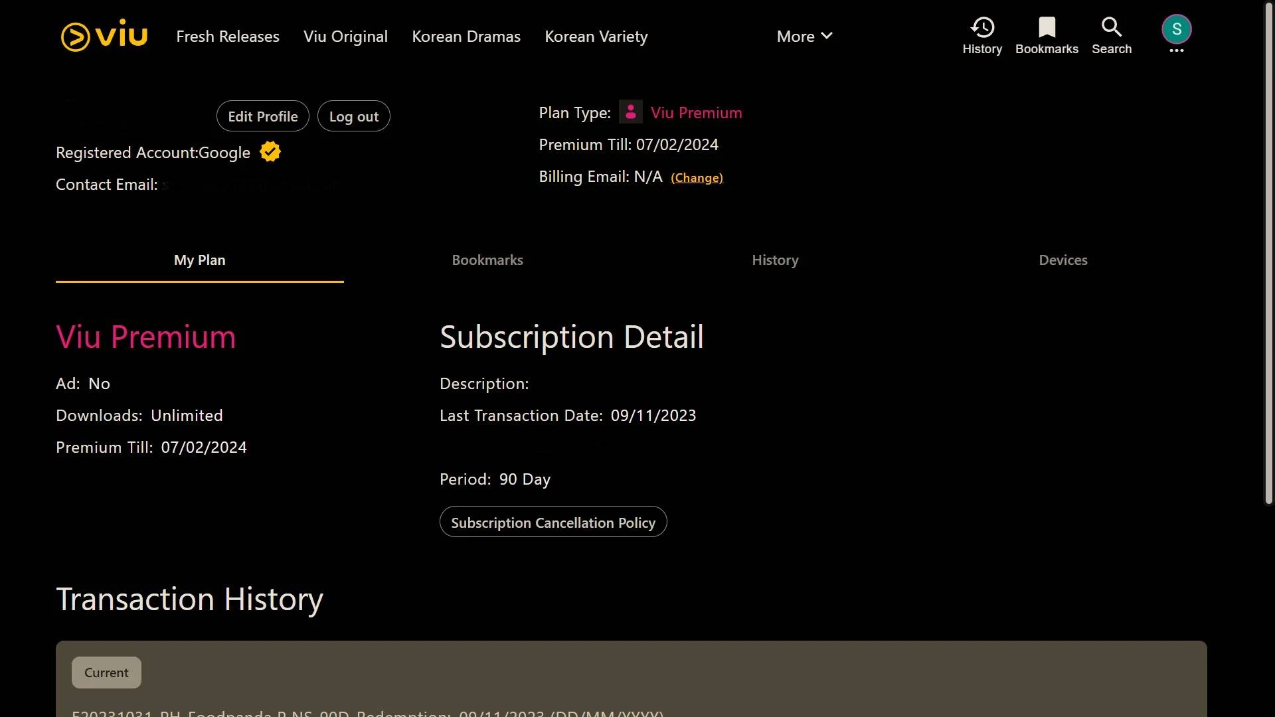Image resolution: width=1275 pixels, height=717 pixels.
Task: Click Last Transaction Date 09/11/2023
Action: click(568, 416)
